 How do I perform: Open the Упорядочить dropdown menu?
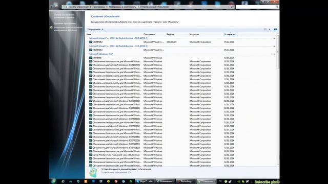(x=95, y=30)
